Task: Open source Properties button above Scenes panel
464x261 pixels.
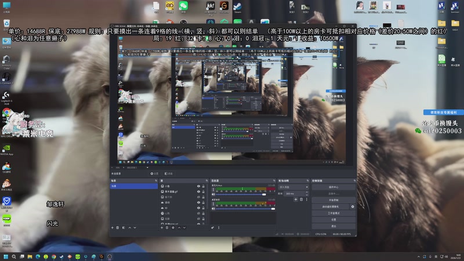Action: click(x=154, y=173)
